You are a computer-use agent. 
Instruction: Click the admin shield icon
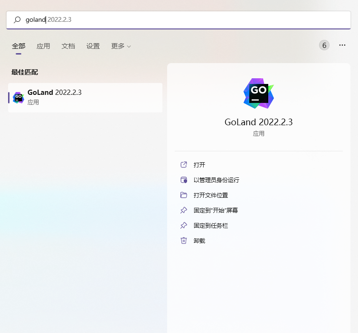(184, 180)
